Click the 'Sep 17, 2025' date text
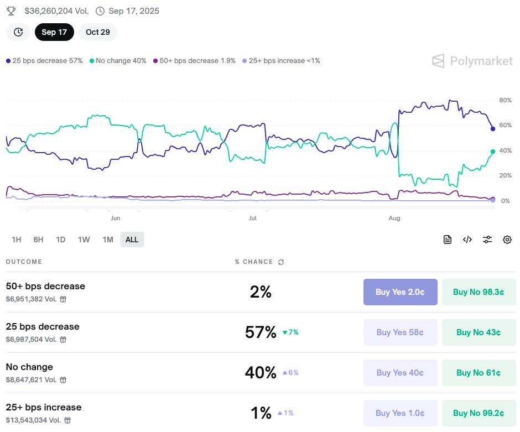This screenshot has width=520, height=432. point(134,11)
